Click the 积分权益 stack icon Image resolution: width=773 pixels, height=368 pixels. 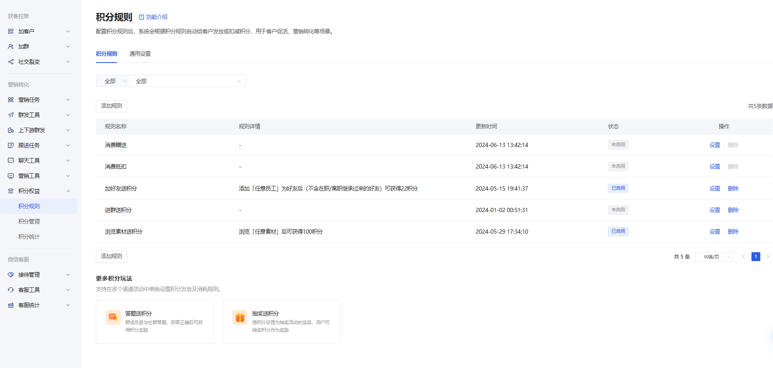tap(11, 191)
